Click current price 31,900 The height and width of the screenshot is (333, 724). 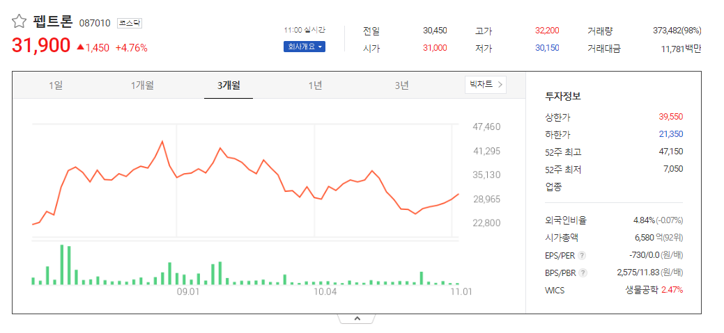coord(41,46)
